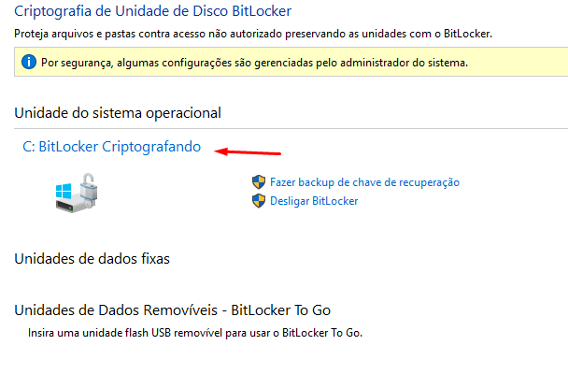Screen dimensions: 568x374
Task: Click shield icon beside Fazer backup link
Action: tap(259, 182)
